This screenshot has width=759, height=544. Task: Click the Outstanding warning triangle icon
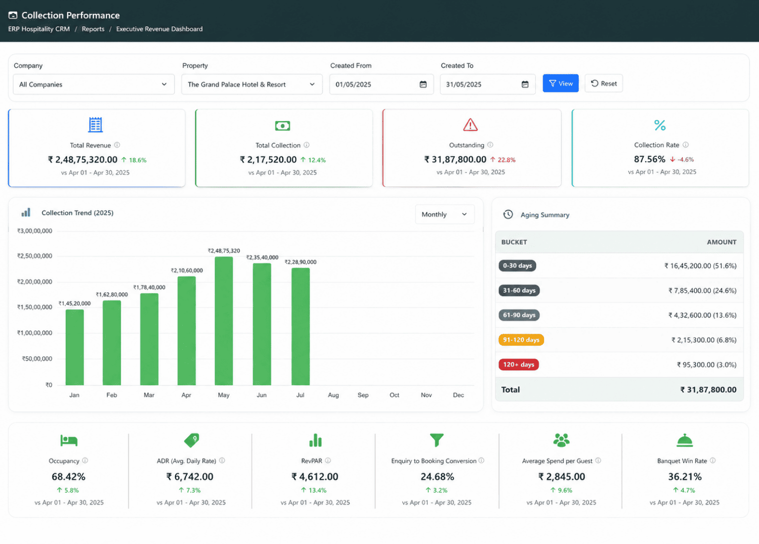pos(470,125)
